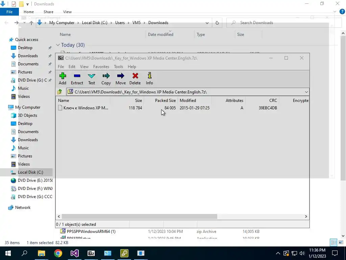Open the Explorer Share ribbon tab
The width and height of the screenshot is (346, 260).
[48, 12]
